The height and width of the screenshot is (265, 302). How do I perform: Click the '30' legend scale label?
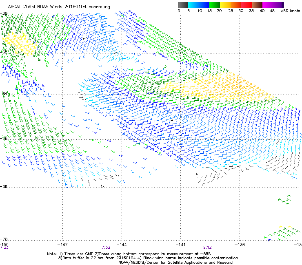point(241,11)
